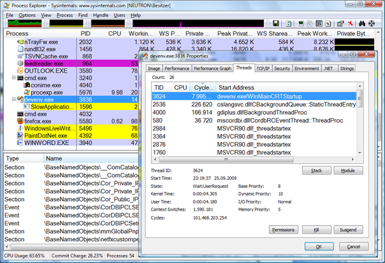The height and width of the screenshot is (263, 385).
Task: Click the binoculars Find icon
Action: pyautogui.click(x=362, y=23)
